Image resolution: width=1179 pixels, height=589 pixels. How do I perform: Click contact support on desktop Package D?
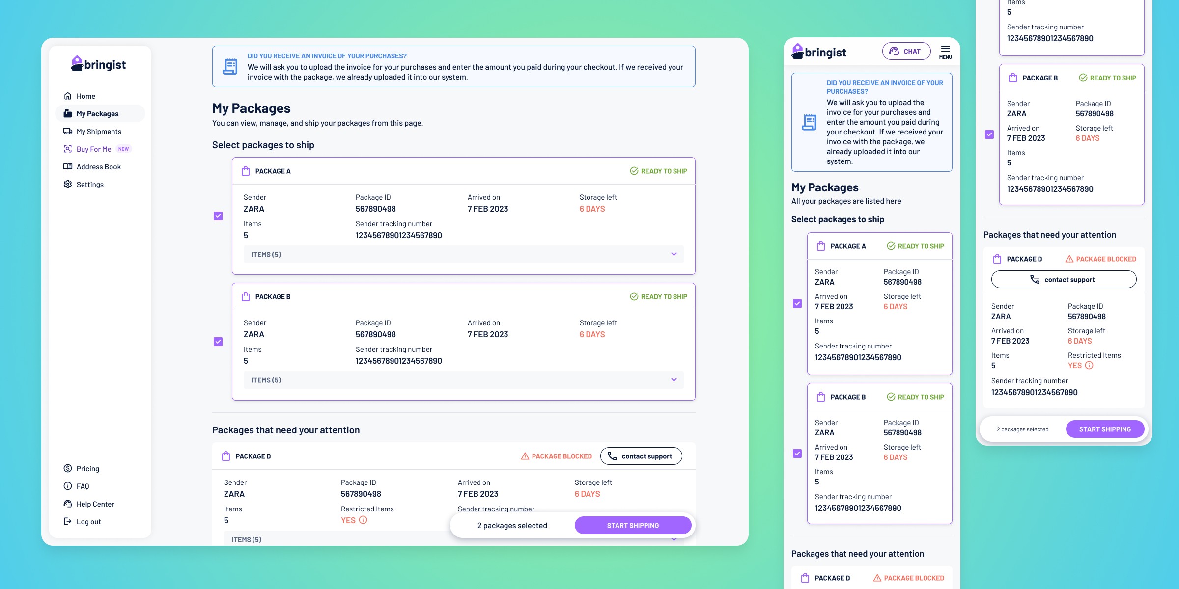(x=641, y=456)
